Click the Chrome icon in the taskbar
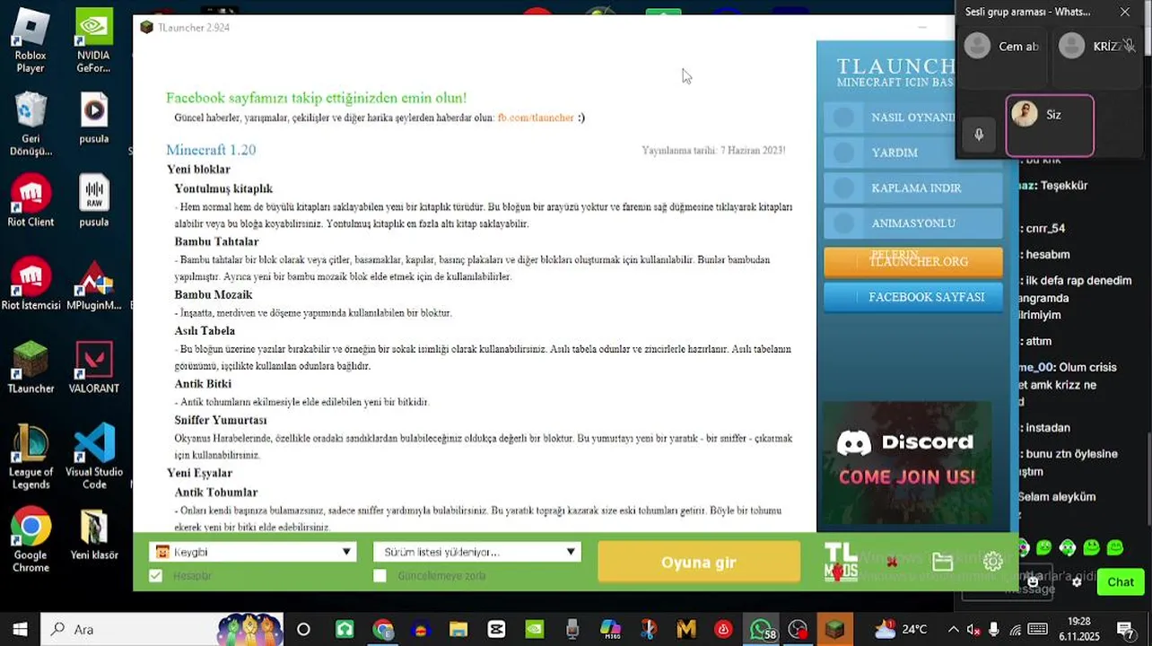The image size is (1152, 646). click(x=382, y=629)
